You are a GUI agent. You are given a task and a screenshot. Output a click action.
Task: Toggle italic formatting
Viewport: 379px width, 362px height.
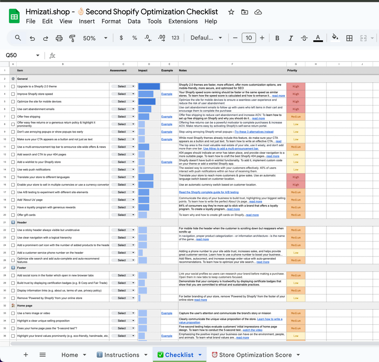point(291,38)
